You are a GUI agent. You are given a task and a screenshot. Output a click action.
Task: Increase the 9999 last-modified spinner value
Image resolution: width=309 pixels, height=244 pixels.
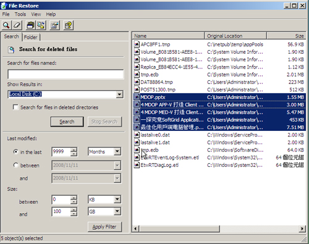pyautogui.click(x=74, y=149)
